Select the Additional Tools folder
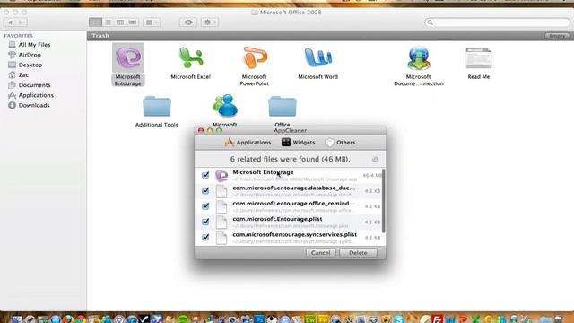The image size is (574, 323). (x=157, y=106)
